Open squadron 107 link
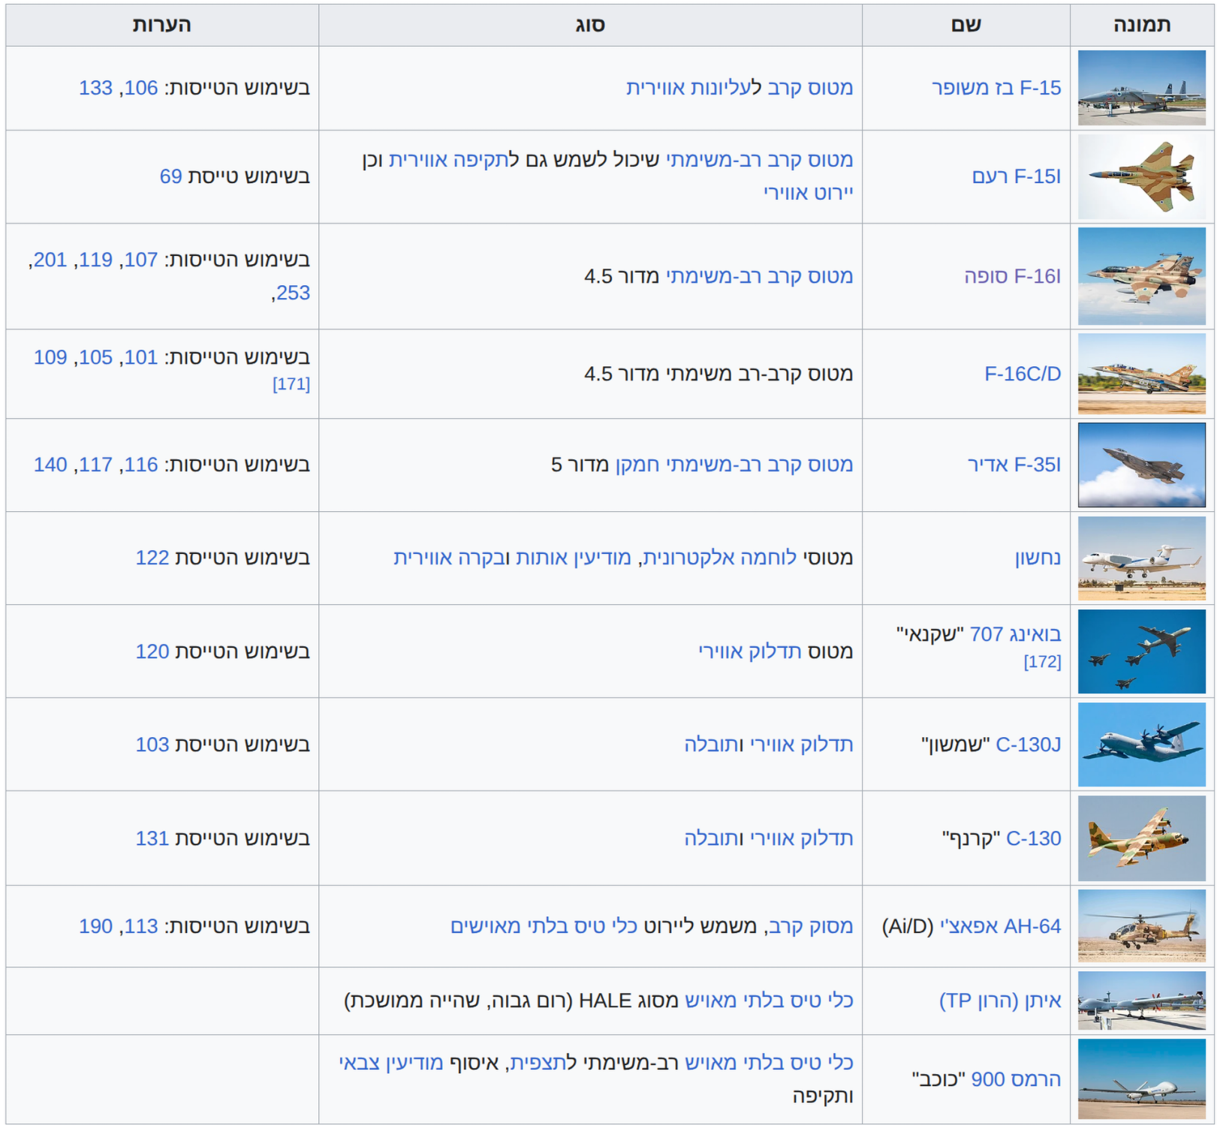 tap(141, 260)
